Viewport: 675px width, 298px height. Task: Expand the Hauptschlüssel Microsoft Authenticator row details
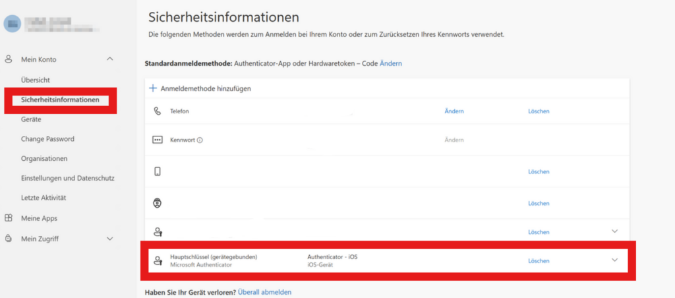point(615,260)
